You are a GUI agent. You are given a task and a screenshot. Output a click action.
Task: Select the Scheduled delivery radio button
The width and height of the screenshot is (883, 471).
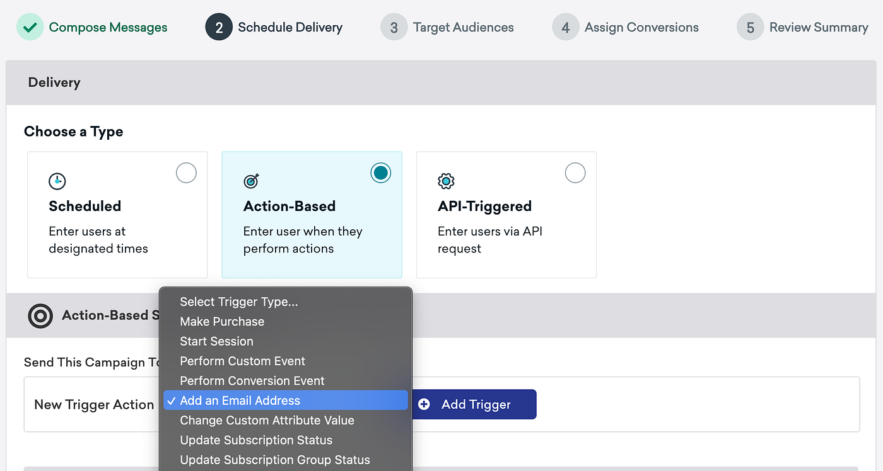coord(186,173)
